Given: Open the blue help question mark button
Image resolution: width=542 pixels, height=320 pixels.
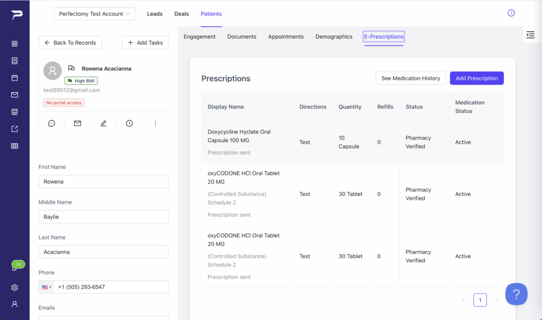Looking at the screenshot, I should pyautogui.click(x=517, y=294).
